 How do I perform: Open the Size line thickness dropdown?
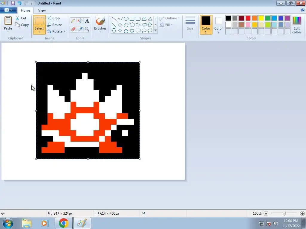click(x=190, y=24)
